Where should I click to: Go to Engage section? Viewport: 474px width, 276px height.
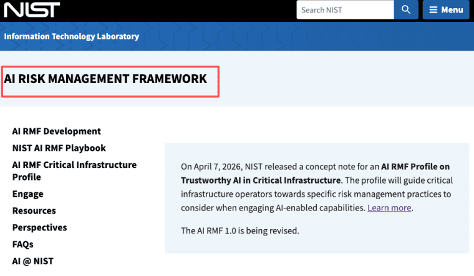(x=28, y=194)
